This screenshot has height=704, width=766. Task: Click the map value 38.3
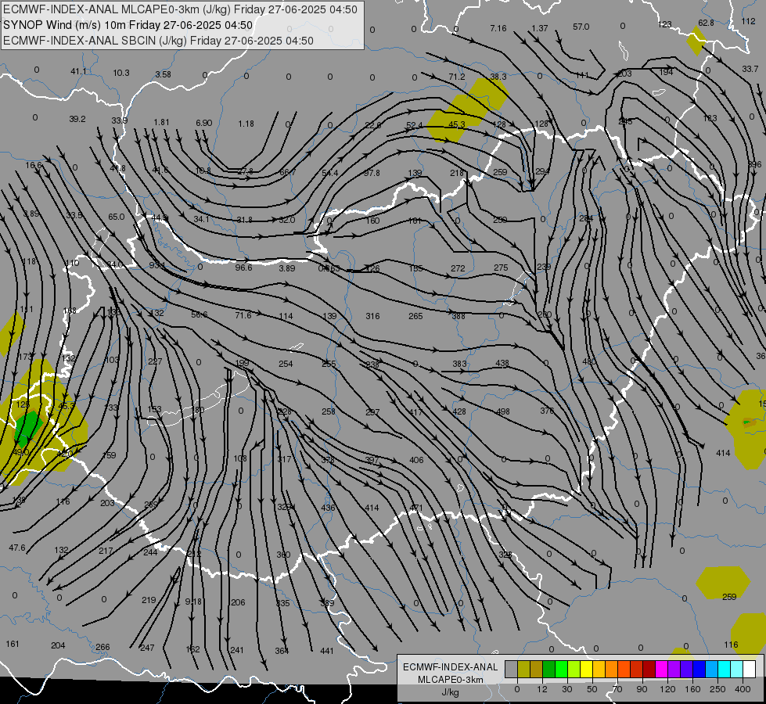pyautogui.click(x=498, y=77)
